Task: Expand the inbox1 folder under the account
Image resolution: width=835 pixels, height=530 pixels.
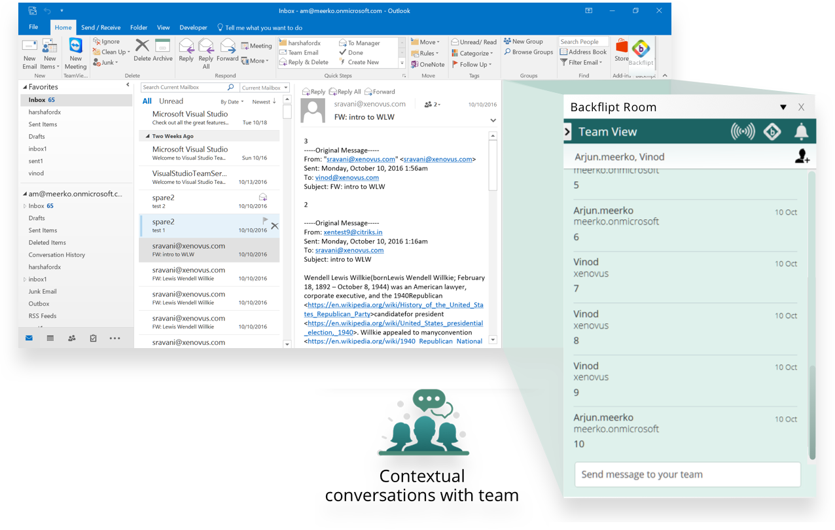Action: [x=25, y=279]
